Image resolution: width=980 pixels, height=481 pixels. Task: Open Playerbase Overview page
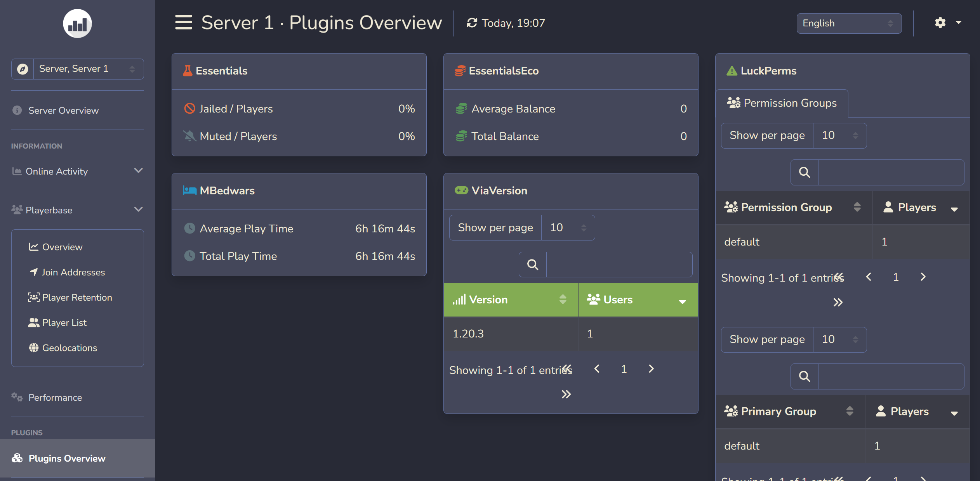[62, 247]
